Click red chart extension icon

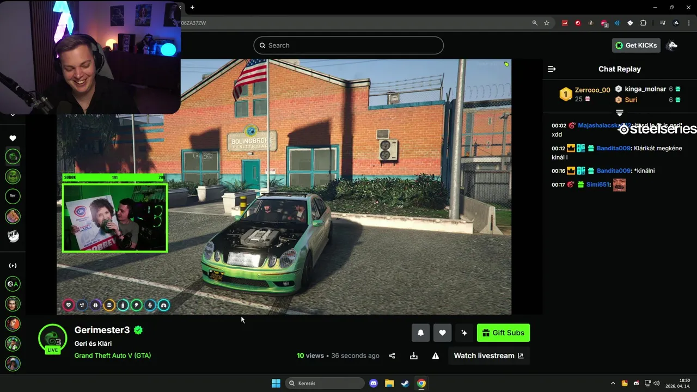pyautogui.click(x=565, y=23)
